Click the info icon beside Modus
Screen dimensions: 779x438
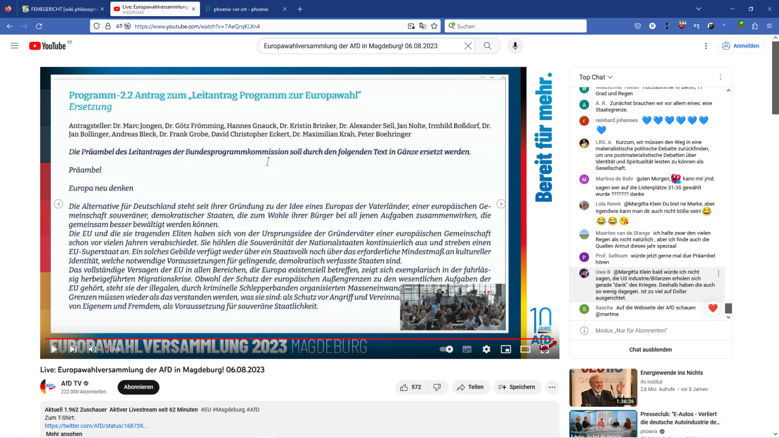[584, 330]
